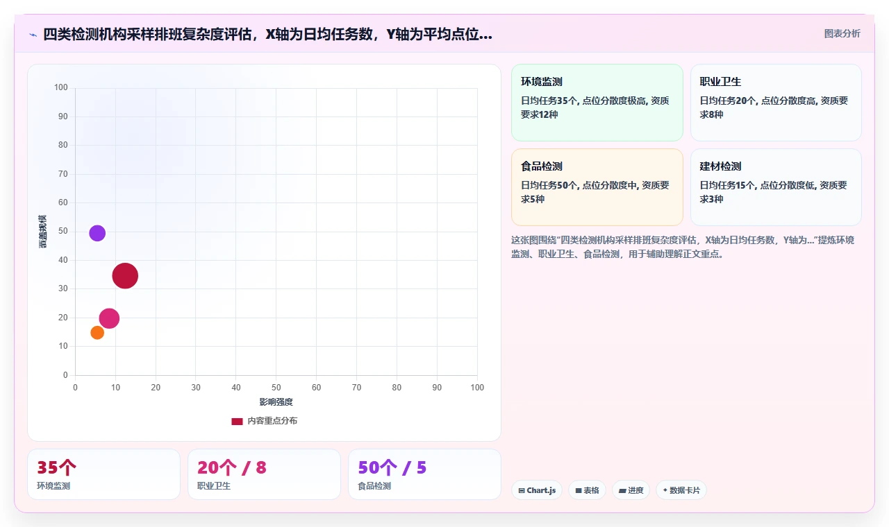This screenshot has width=889, height=527.
Task: Click the 日均任务50个 description text
Action: [595, 192]
